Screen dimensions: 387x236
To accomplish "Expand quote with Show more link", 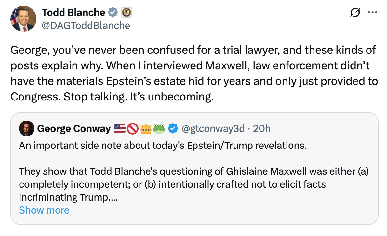I will point(44,210).
